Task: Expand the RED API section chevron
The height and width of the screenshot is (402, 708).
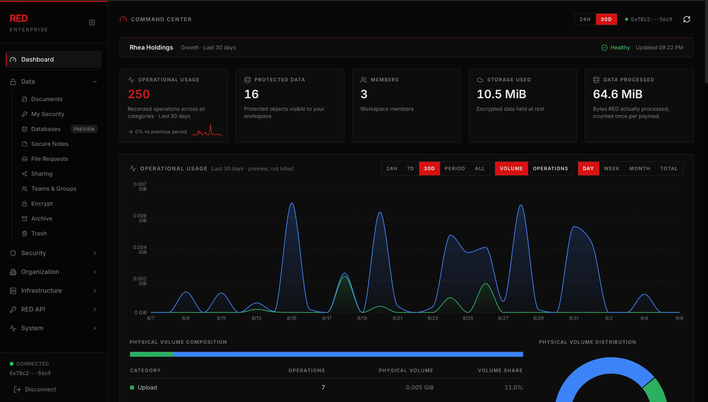Action: point(95,310)
